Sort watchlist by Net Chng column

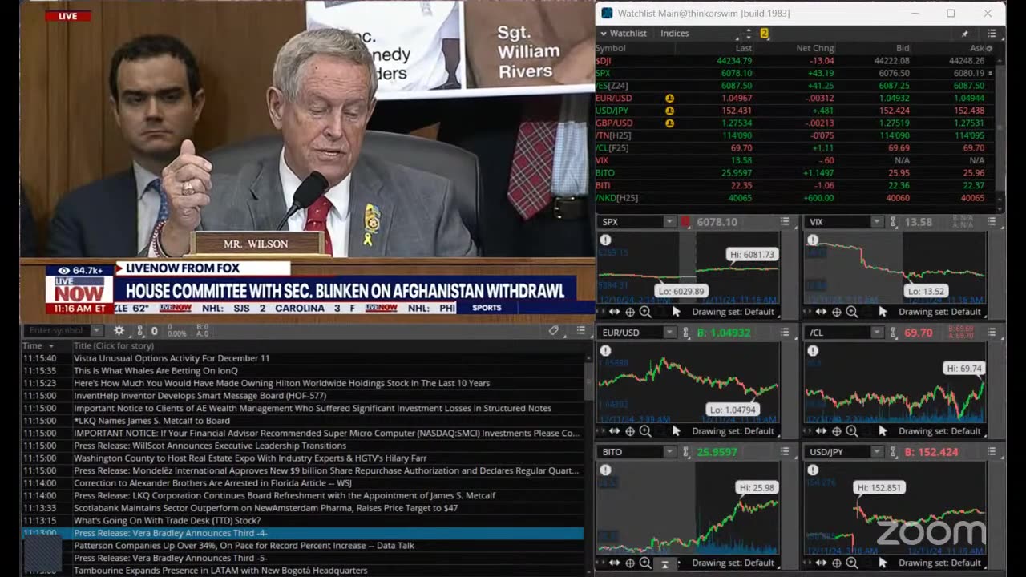click(814, 48)
